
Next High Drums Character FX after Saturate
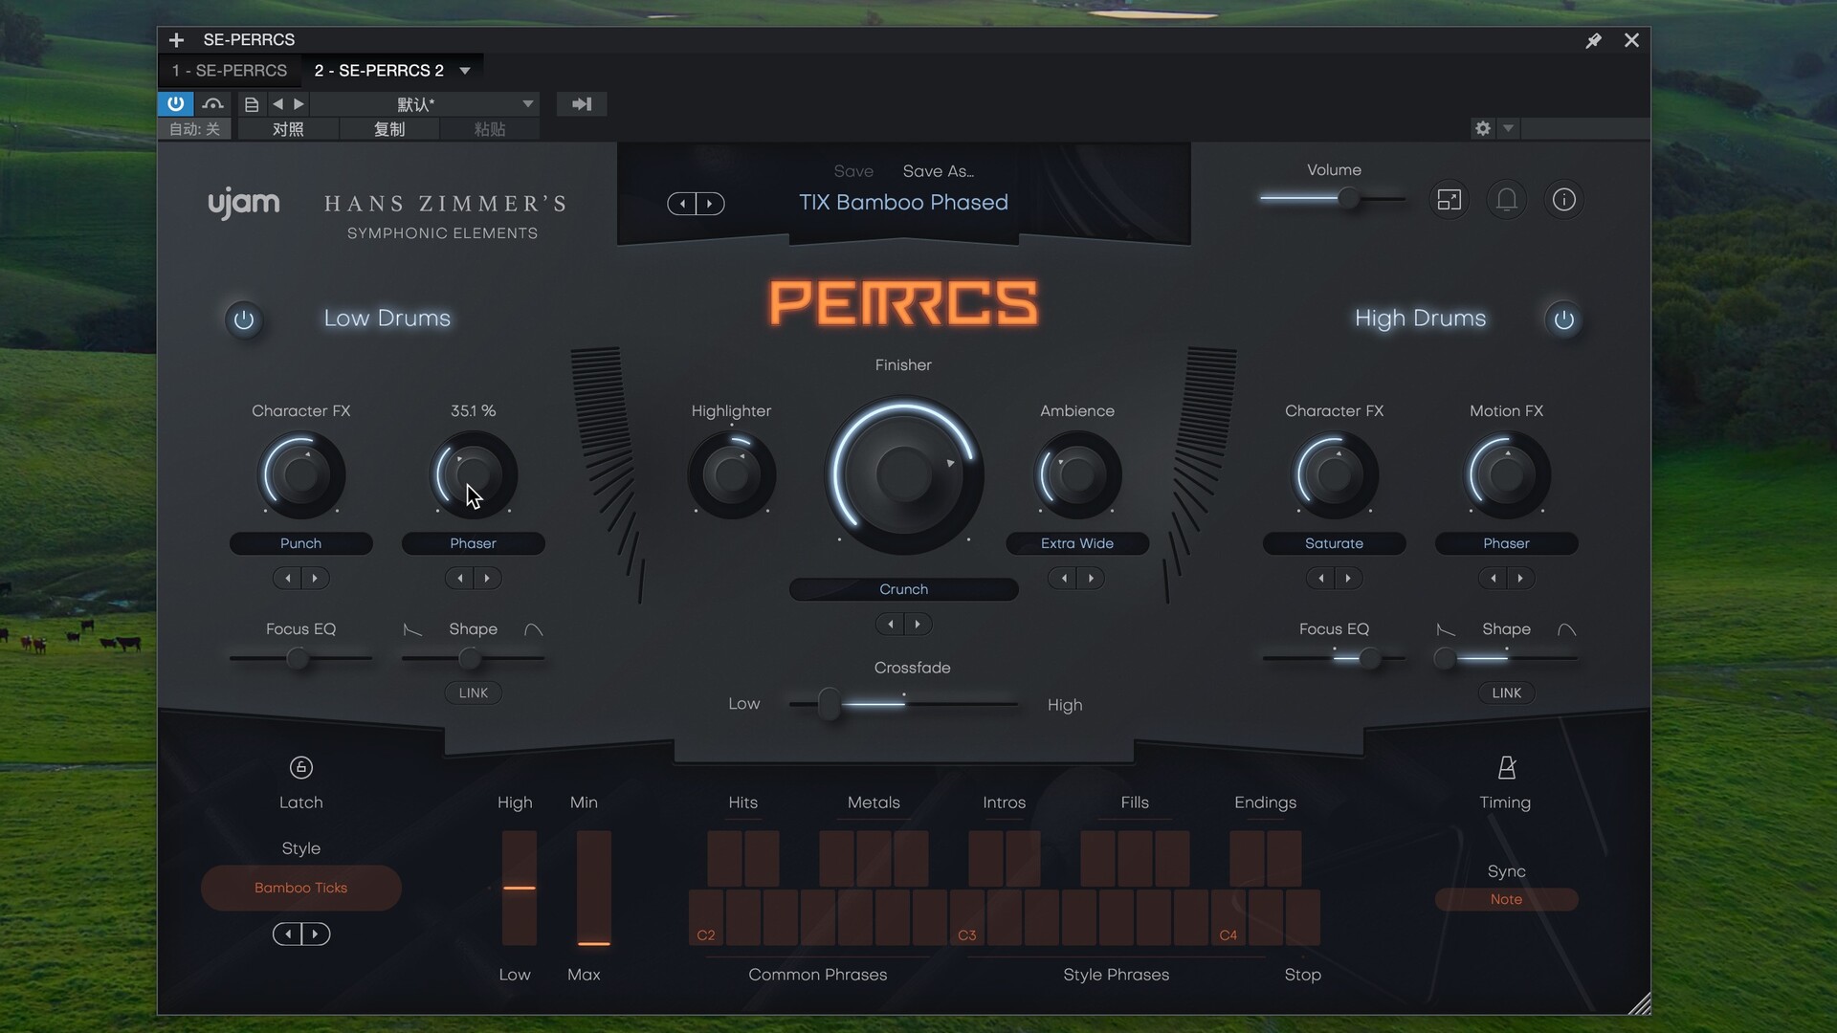tap(1348, 578)
